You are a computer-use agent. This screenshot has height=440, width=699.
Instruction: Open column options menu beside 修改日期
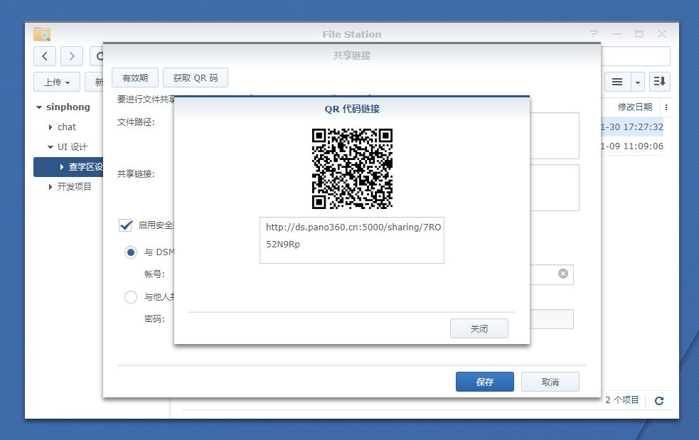point(666,107)
